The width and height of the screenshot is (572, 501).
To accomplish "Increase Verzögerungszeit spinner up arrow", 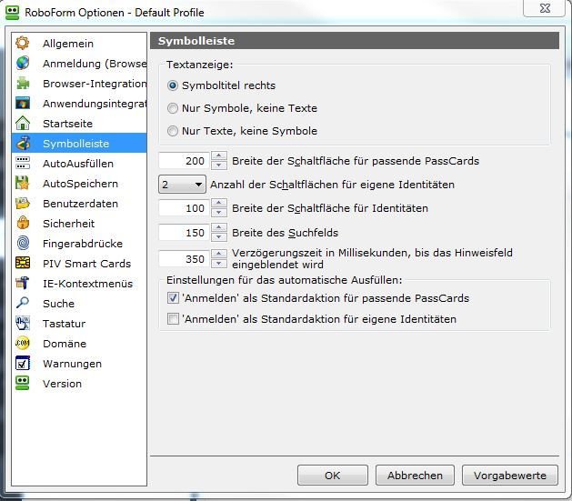I will [219, 254].
